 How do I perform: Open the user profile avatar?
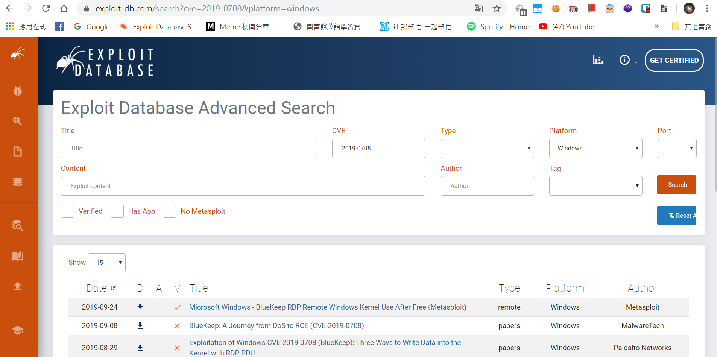click(689, 8)
